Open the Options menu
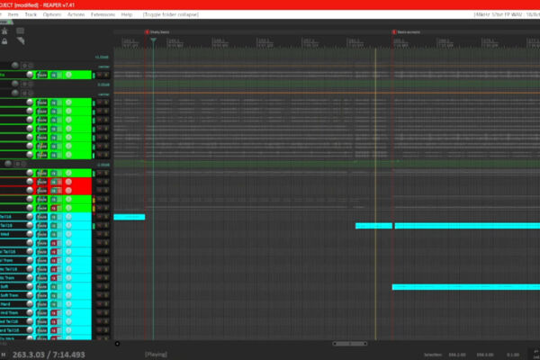 click(52, 14)
